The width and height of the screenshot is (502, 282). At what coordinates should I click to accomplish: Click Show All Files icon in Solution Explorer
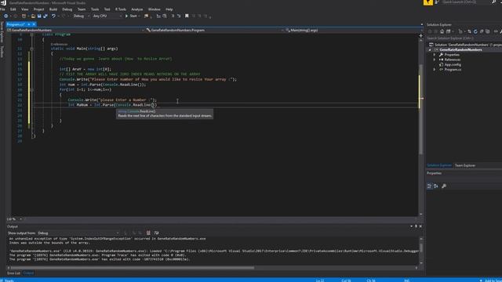[488, 31]
